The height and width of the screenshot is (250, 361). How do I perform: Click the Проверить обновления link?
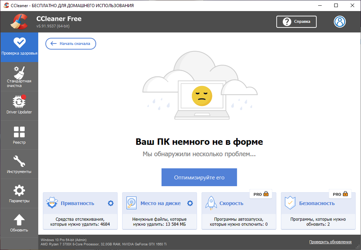pos(330,242)
